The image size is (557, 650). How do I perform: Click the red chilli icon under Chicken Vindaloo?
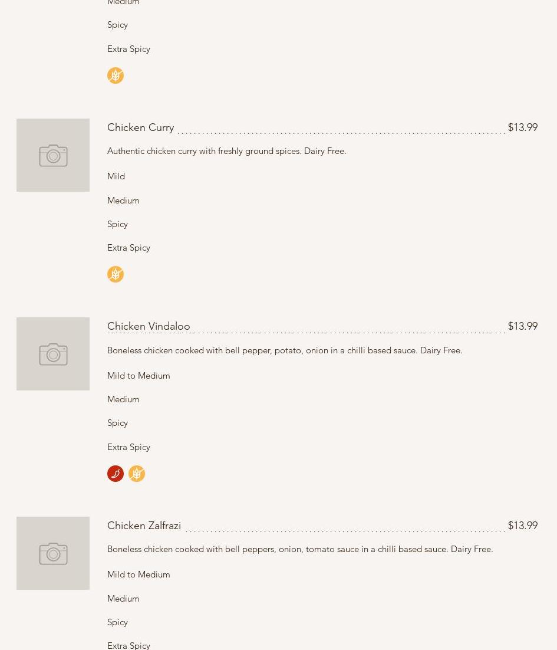point(116,474)
